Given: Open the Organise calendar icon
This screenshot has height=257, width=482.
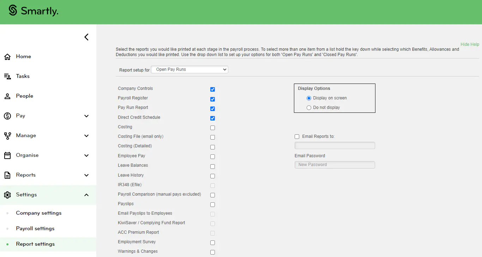Looking at the screenshot, I should click(x=8, y=155).
